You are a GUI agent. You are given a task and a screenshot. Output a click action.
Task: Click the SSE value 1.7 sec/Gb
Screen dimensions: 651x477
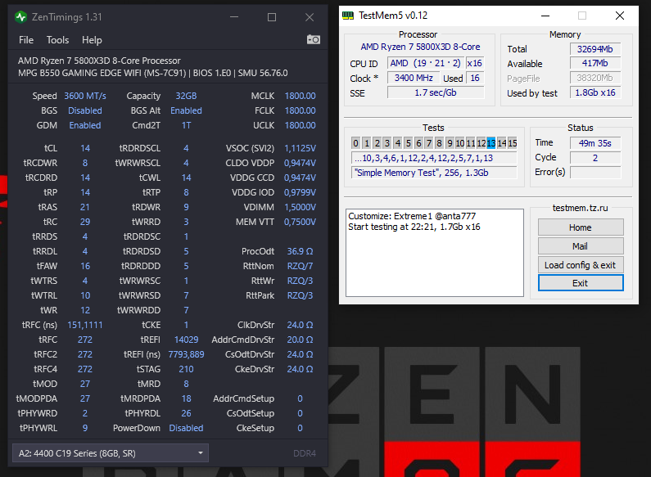point(436,92)
